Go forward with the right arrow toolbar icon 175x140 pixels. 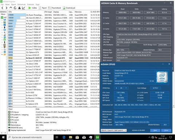click(7, 8)
